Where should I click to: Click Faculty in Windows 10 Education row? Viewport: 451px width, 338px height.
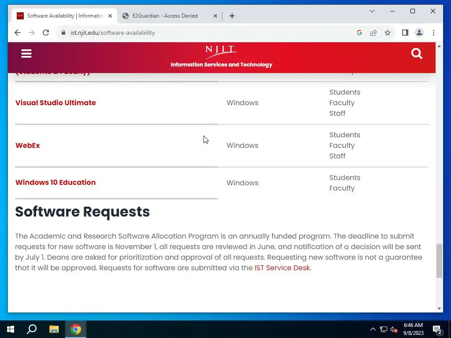click(342, 188)
